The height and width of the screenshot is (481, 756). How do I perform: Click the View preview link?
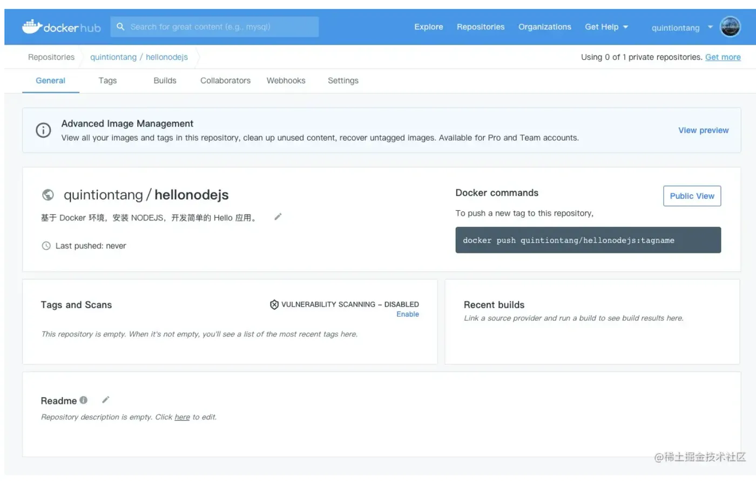(704, 130)
